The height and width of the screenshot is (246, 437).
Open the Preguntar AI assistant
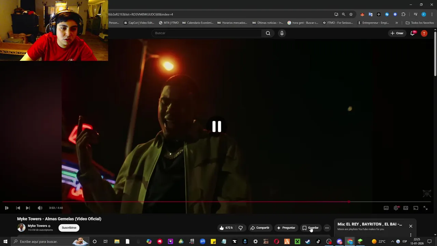[x=286, y=228]
